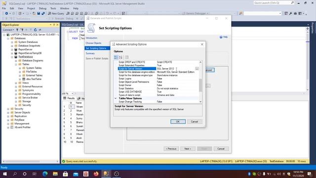Click the Registered Servers icon in toolbar
The image size is (316, 178).
286,13
